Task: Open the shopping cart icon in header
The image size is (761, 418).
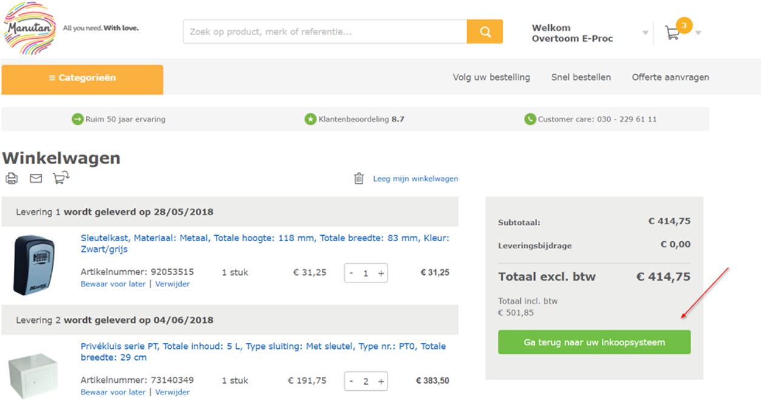Action: tap(672, 33)
